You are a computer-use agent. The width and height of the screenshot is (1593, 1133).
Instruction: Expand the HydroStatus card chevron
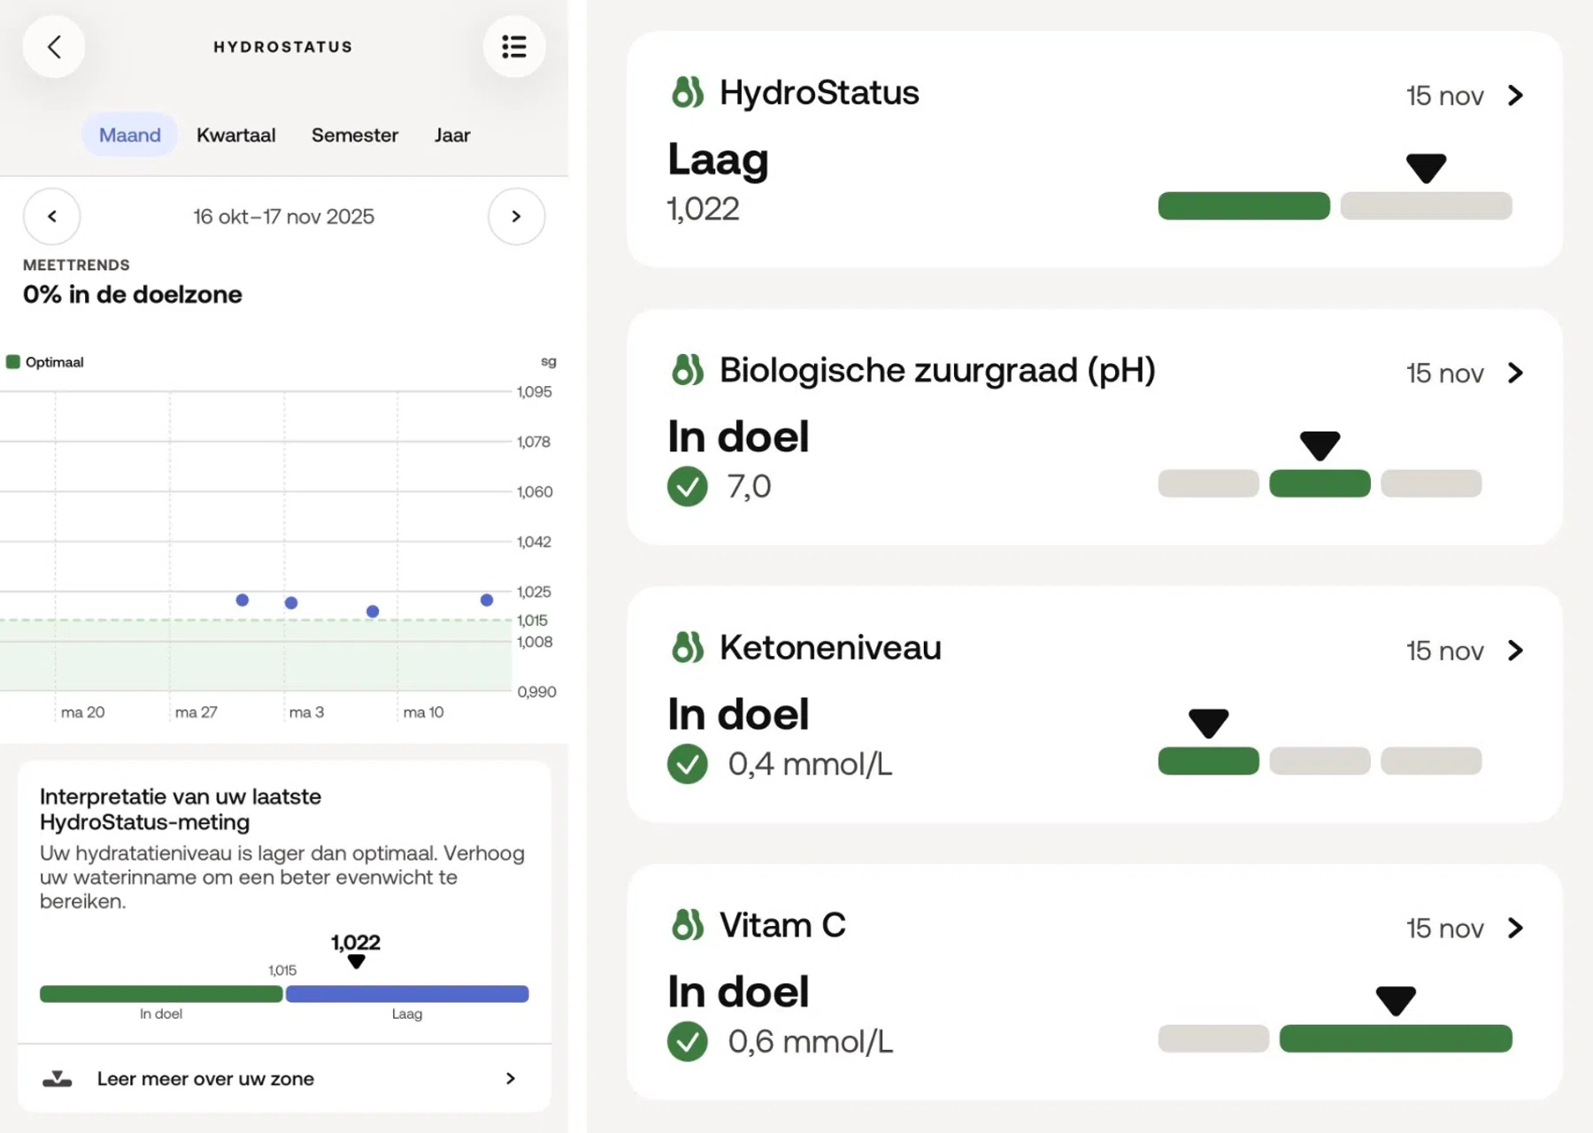pyautogui.click(x=1515, y=96)
